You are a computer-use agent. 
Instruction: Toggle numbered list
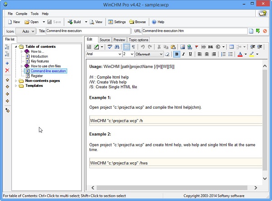pyautogui.click(x=223, y=54)
